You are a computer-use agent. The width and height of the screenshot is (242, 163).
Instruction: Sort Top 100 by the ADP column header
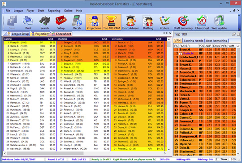pyautogui.click(x=208, y=46)
